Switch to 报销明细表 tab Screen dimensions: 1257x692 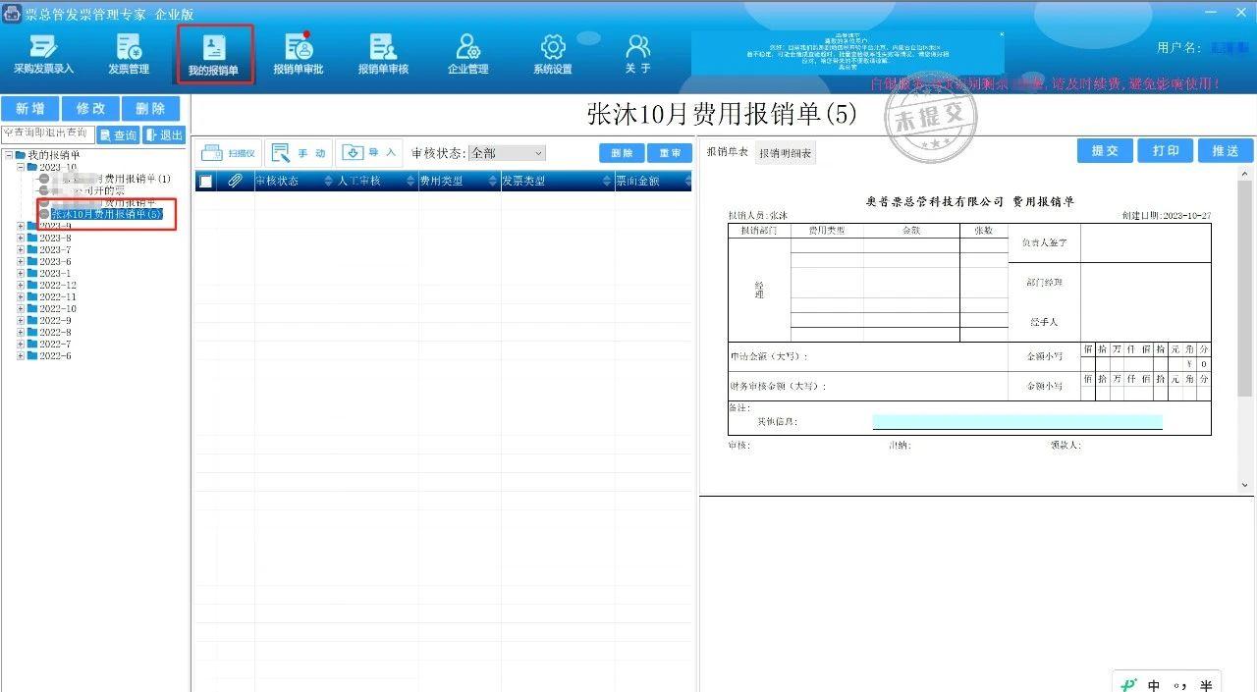(786, 153)
